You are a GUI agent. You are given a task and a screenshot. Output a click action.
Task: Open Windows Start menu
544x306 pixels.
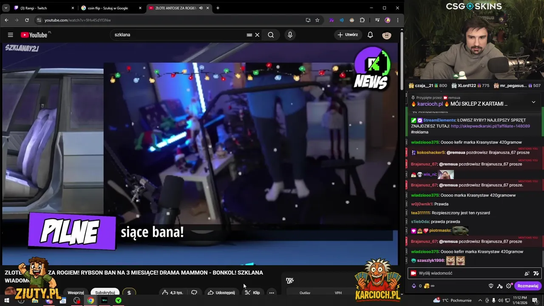[6, 300]
